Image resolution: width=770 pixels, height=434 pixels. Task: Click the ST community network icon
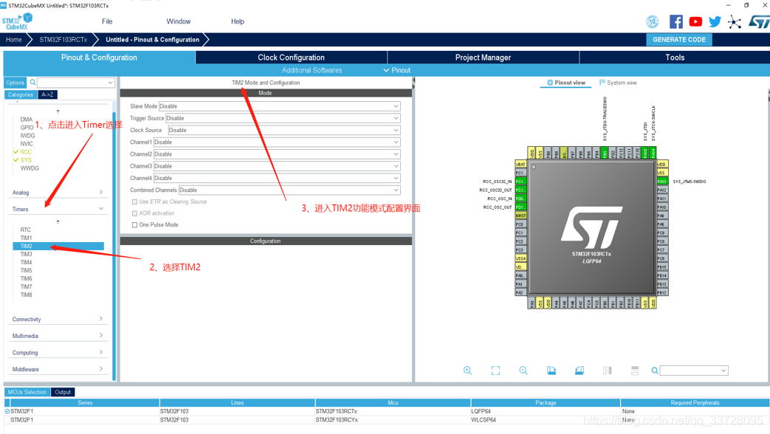click(734, 21)
